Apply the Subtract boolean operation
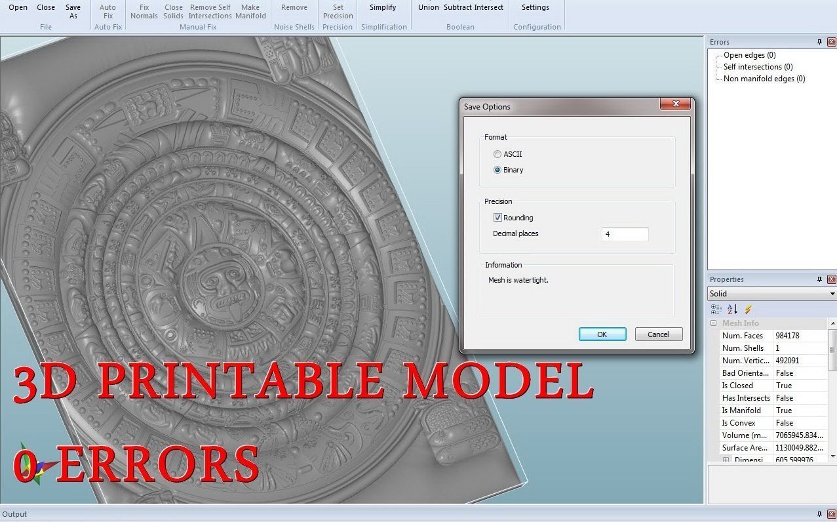 pos(458,8)
